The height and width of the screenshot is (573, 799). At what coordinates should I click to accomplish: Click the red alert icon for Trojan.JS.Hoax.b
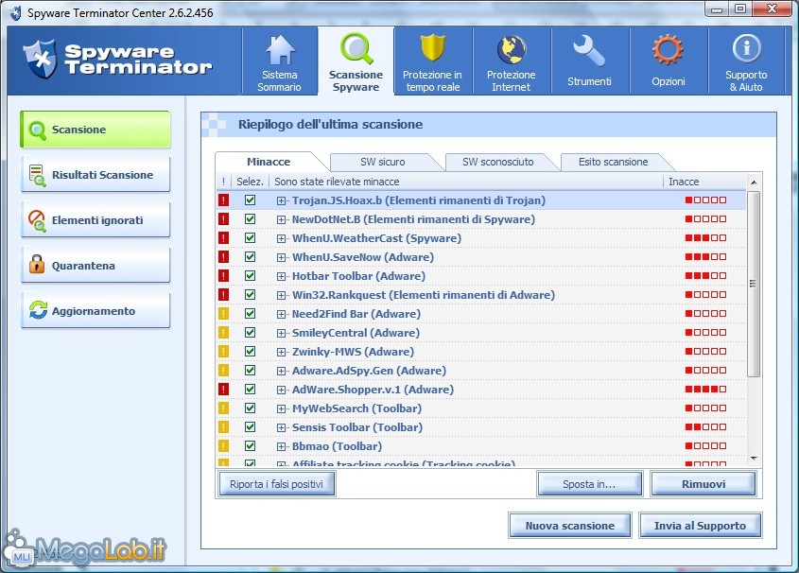[223, 200]
